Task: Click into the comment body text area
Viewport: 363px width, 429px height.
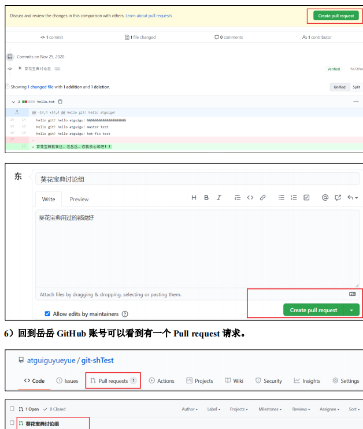Action: tap(197, 249)
